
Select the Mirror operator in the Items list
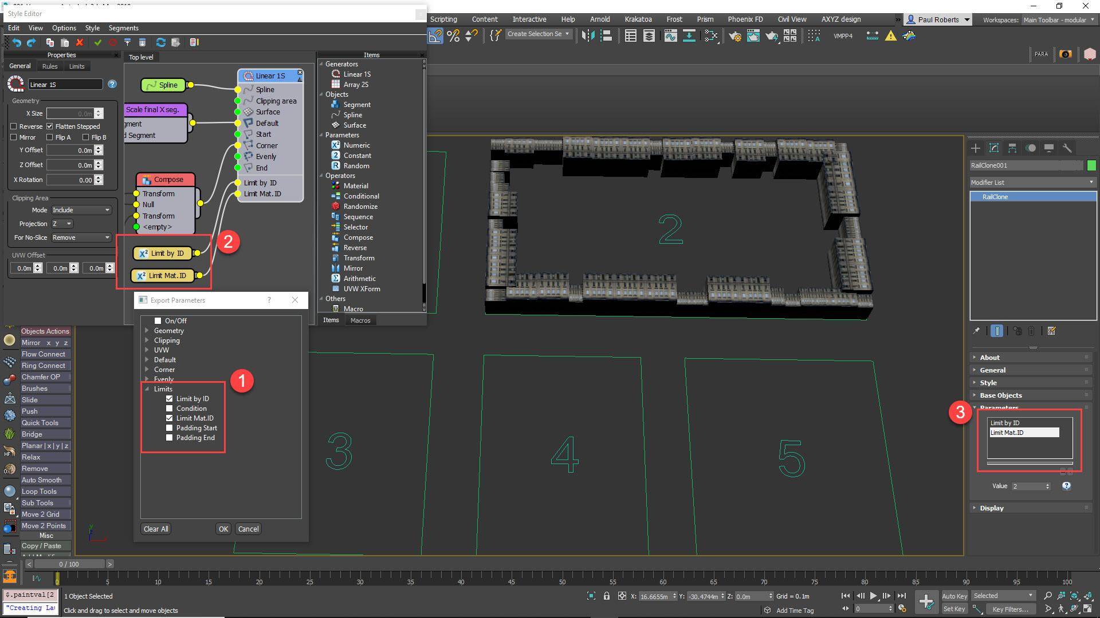pyautogui.click(x=353, y=268)
